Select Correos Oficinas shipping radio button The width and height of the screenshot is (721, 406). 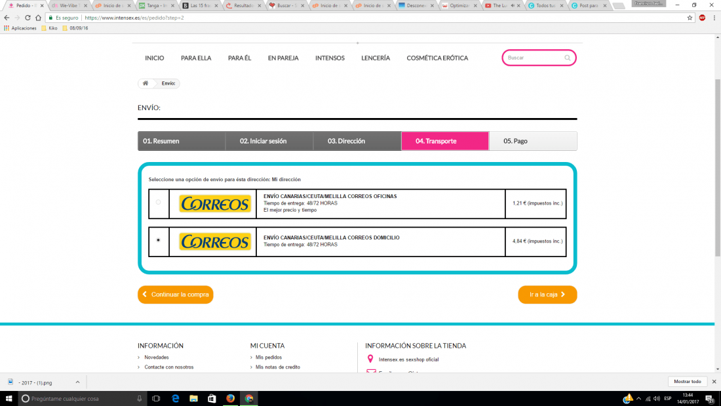(158, 202)
